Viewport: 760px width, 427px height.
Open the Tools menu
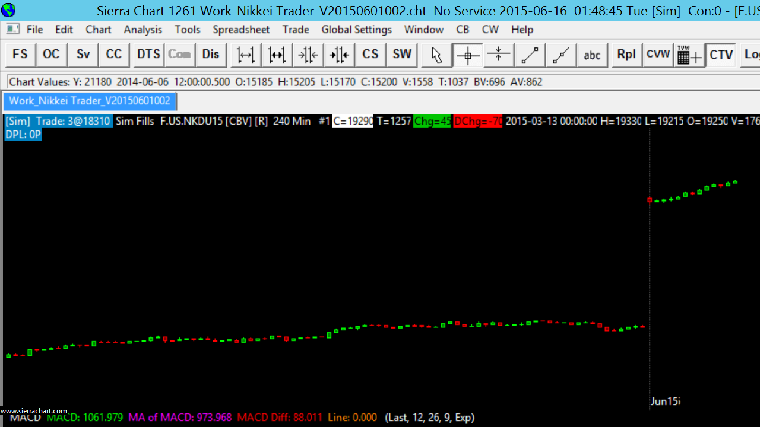pos(188,30)
